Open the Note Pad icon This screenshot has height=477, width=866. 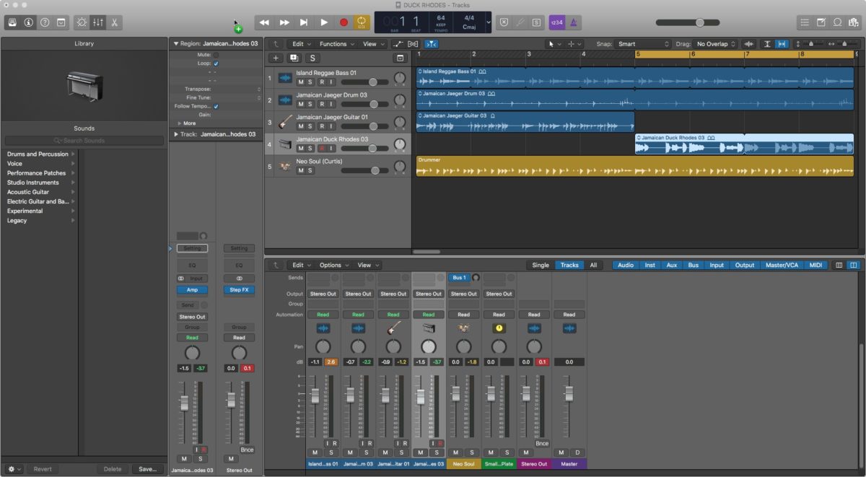tap(821, 22)
